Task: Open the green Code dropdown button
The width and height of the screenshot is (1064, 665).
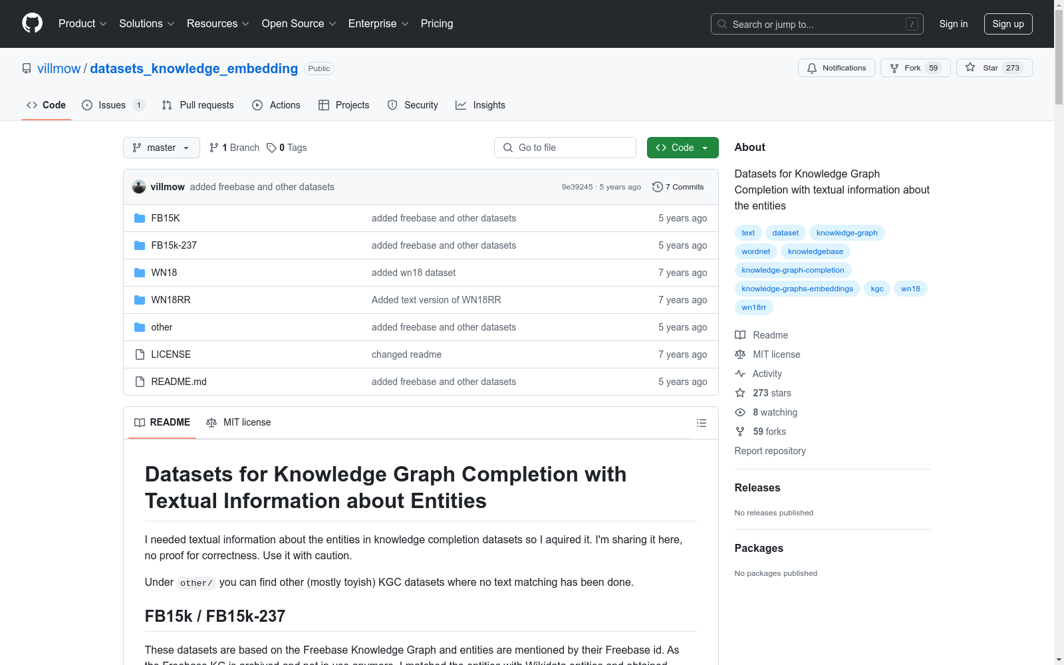Action: pyautogui.click(x=682, y=148)
